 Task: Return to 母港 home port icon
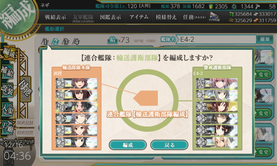click(26, 89)
